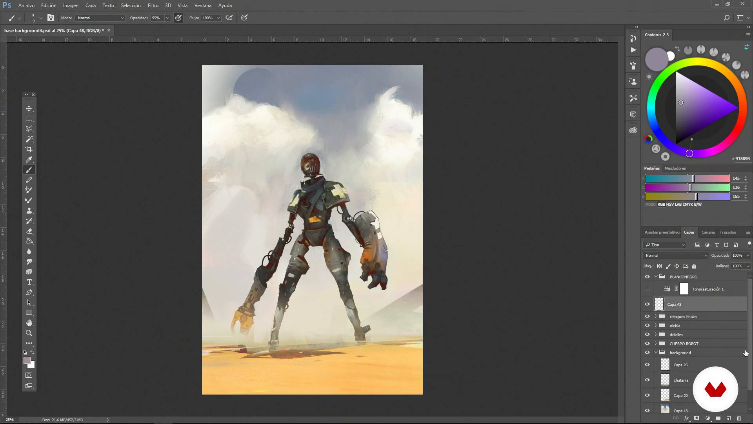The height and width of the screenshot is (424, 753).
Task: Select the Clone Stamp tool
Action: (29, 210)
